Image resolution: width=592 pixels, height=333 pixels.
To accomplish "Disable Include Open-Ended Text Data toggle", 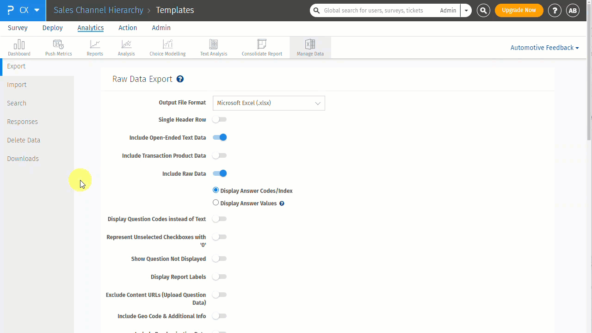I will (220, 137).
